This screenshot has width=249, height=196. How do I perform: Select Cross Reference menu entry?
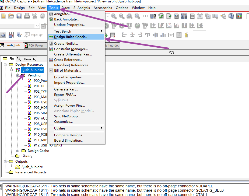(x=76, y=60)
